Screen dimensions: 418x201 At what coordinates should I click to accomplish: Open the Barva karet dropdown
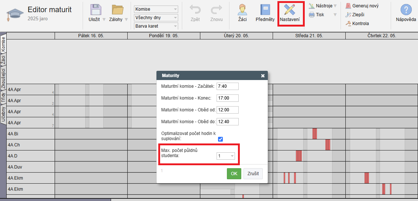pyautogui.click(x=156, y=26)
